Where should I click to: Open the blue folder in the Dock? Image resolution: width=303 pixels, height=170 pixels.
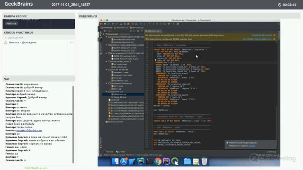pos(187,161)
